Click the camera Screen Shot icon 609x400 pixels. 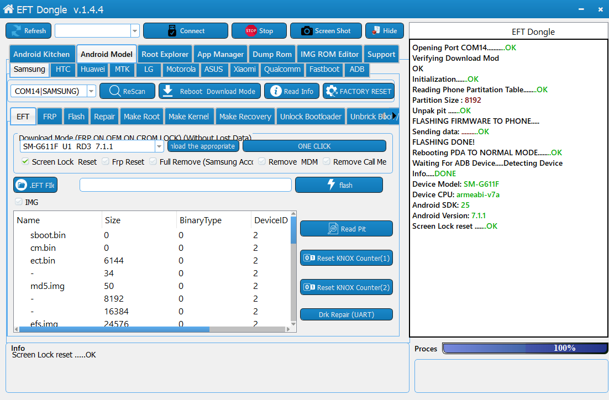pos(307,31)
